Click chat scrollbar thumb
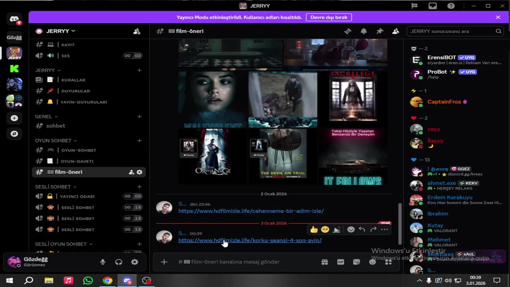The image size is (510, 287). pos(400,224)
